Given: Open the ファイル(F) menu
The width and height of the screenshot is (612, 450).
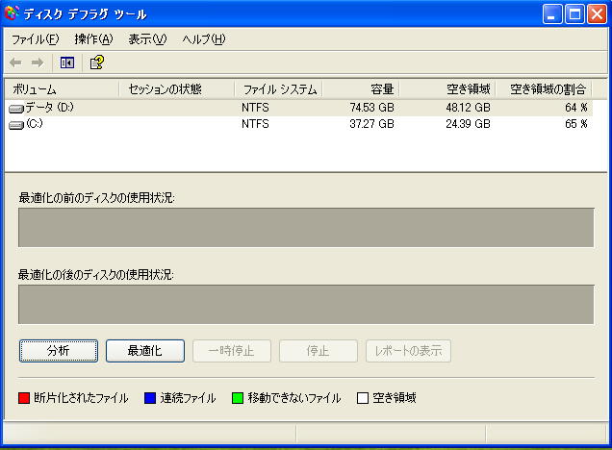Looking at the screenshot, I should point(36,39).
